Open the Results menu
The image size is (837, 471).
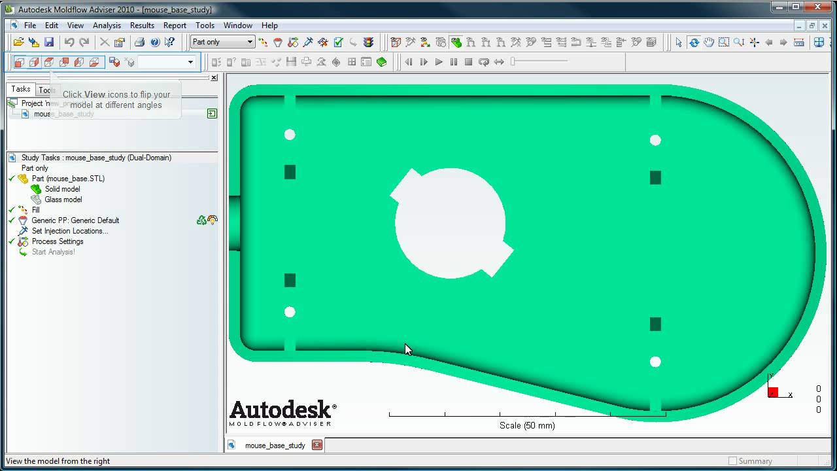[x=142, y=26]
